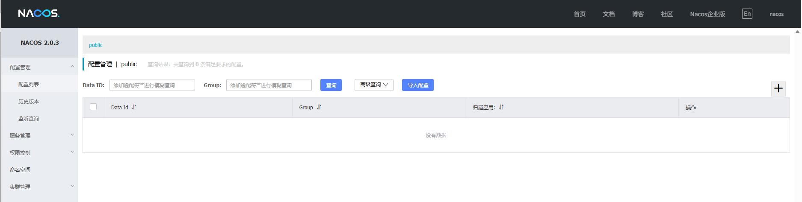The width and height of the screenshot is (802, 202).
Task: Sort table by Group column
Action: click(x=319, y=107)
